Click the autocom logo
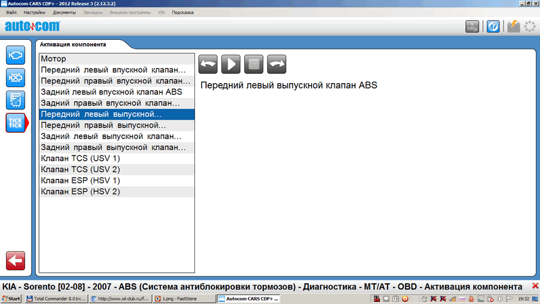This screenshot has width=540, height=304. pos(32,26)
